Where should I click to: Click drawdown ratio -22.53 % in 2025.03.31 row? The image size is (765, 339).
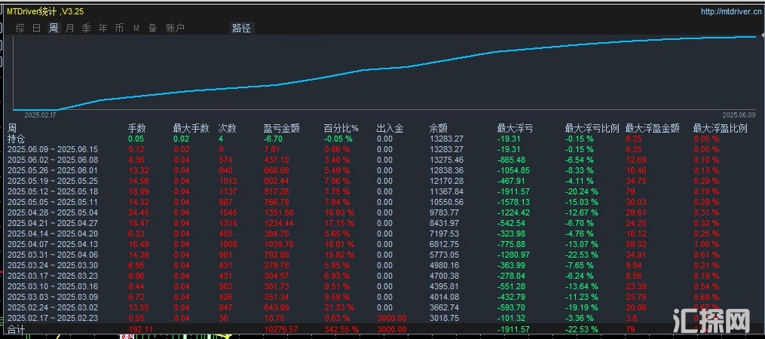(x=582, y=255)
